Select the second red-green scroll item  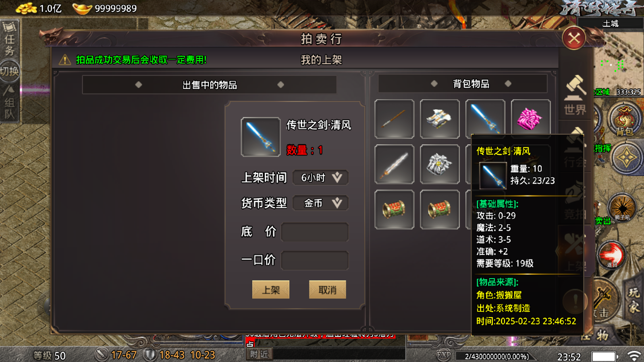440,210
